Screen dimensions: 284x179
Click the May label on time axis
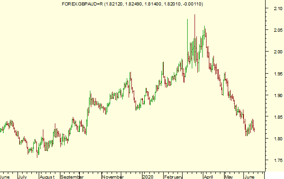pos(229,177)
